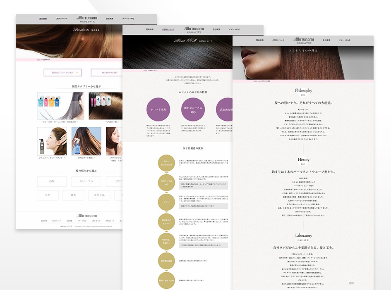Select the ツヤ hair concern box
The width and height of the screenshot is (391, 290).
(47, 195)
